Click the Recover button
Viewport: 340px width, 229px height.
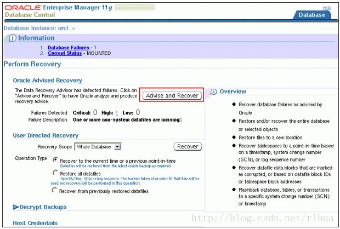pos(188,146)
